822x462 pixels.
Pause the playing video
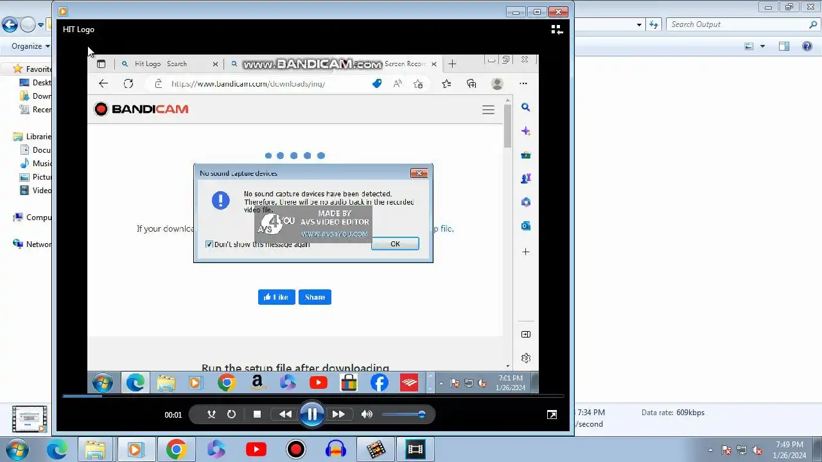pyautogui.click(x=312, y=415)
